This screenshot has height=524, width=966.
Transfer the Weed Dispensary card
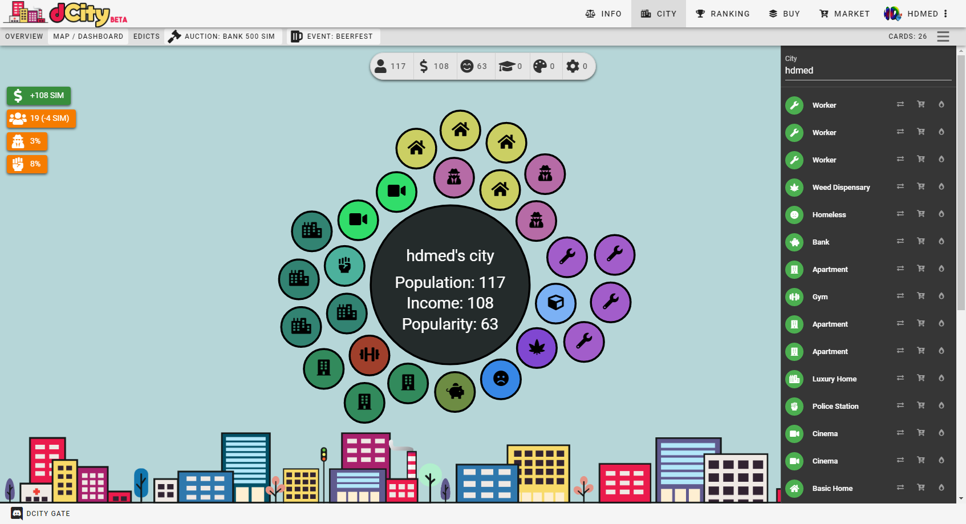[900, 186]
